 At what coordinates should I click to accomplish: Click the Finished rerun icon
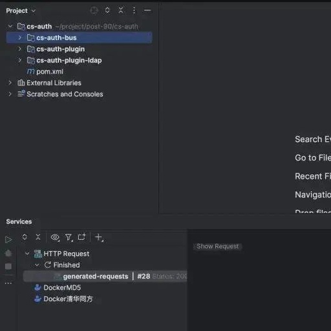48,265
